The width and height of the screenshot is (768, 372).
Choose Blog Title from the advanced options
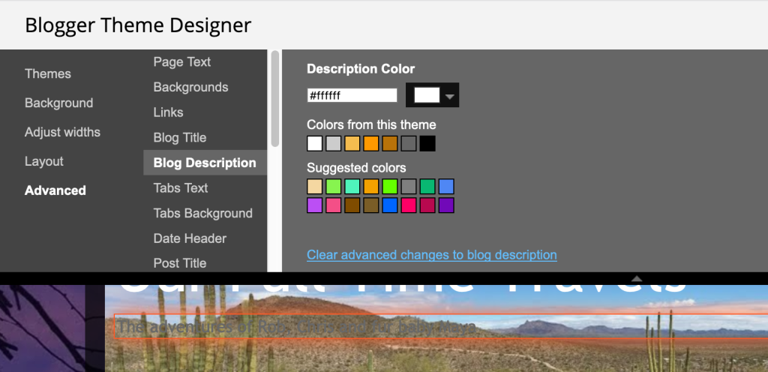[179, 137]
